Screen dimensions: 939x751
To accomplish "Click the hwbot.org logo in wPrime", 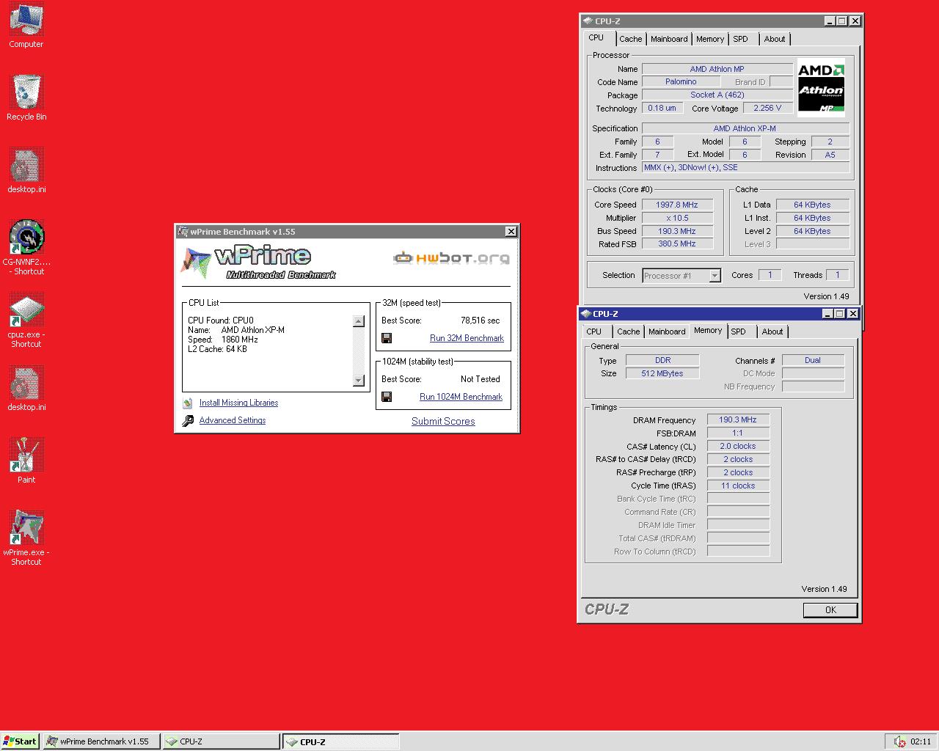I will click(x=451, y=257).
